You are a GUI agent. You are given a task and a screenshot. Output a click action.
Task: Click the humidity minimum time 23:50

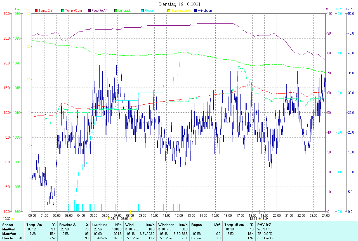tap(65, 229)
